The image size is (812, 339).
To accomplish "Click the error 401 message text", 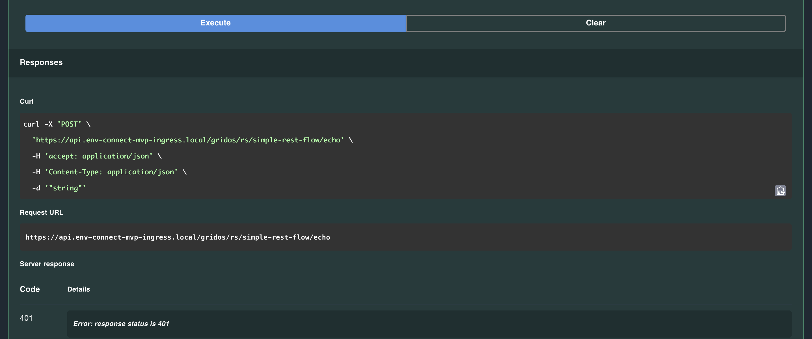I will [x=121, y=323].
